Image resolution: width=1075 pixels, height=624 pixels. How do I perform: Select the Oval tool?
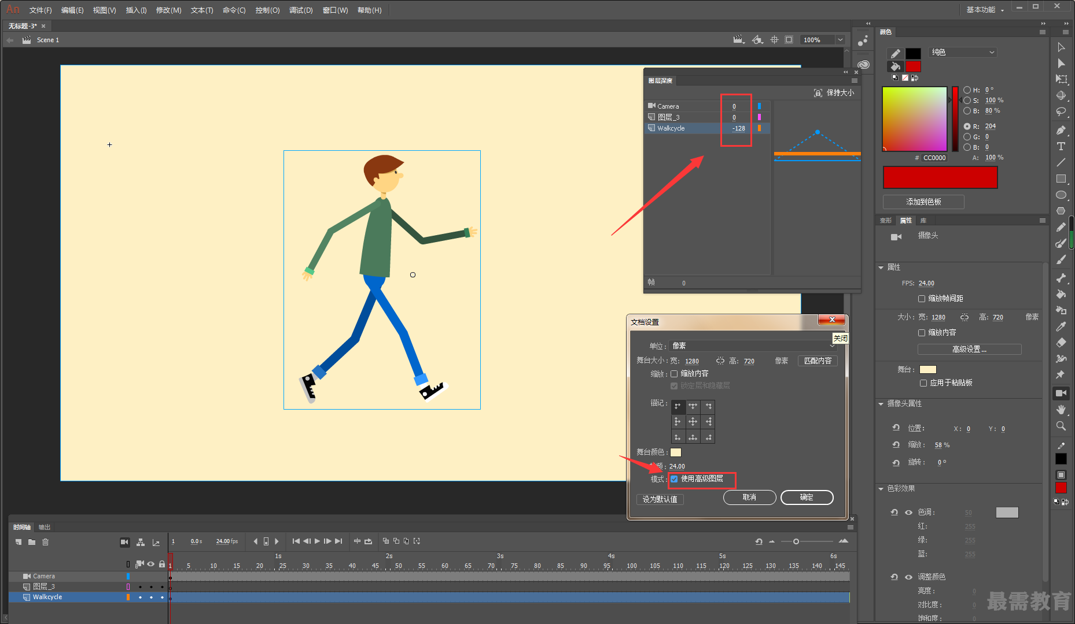[x=1061, y=195]
